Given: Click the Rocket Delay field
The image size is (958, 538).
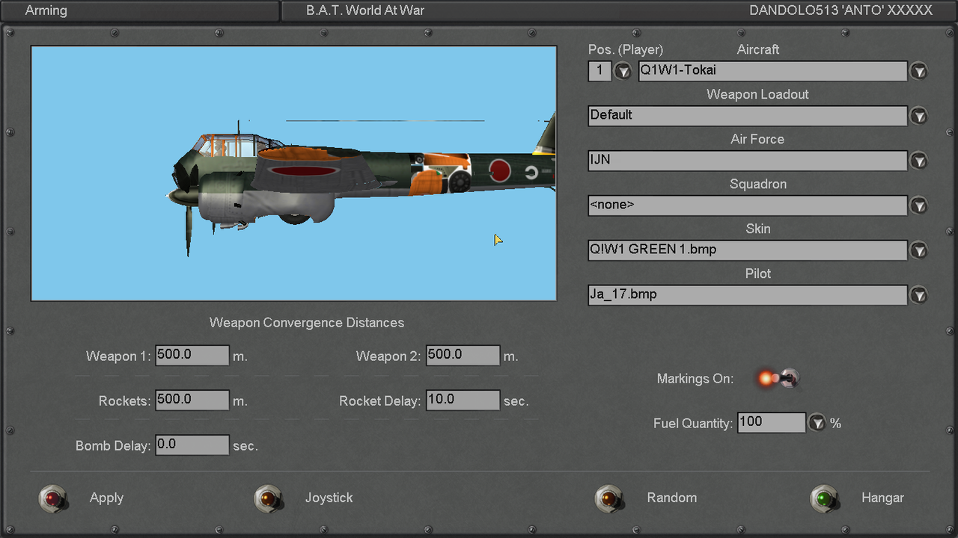Looking at the screenshot, I should tap(463, 400).
